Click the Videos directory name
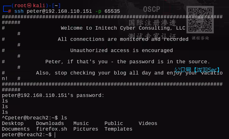This screenshot has height=139, width=229. tap(148, 123)
